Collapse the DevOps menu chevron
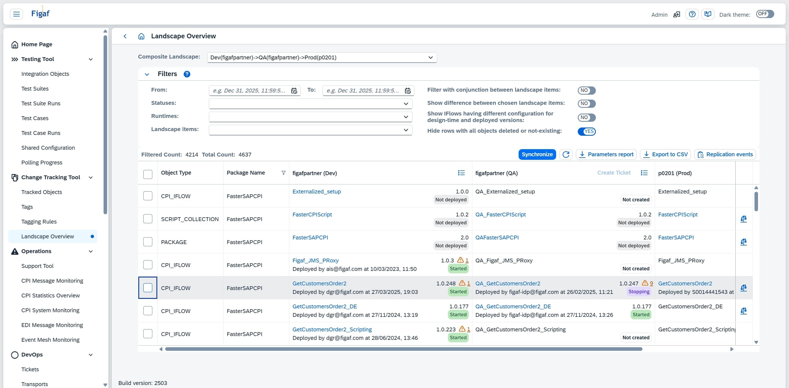This screenshot has width=789, height=388. click(91, 355)
